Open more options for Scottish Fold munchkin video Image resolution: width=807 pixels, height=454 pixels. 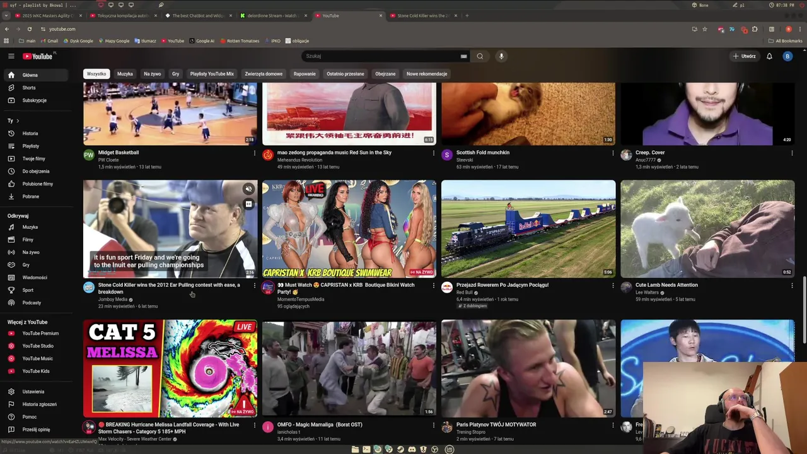pos(613,153)
